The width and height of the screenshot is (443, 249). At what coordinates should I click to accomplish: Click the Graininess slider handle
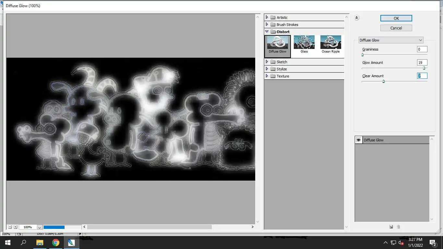pyautogui.click(x=363, y=55)
